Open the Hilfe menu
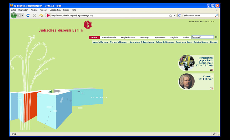The height and width of the screenshot is (140, 230). pyautogui.click(x=74, y=10)
